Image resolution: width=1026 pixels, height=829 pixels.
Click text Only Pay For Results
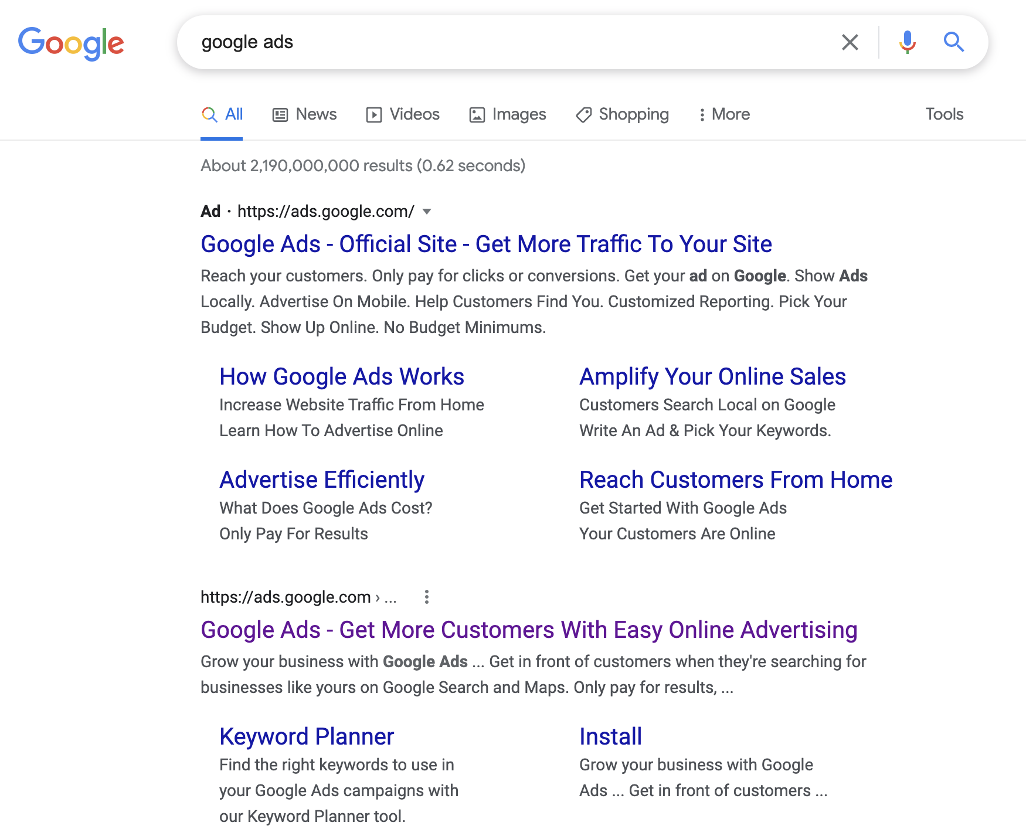tap(294, 534)
